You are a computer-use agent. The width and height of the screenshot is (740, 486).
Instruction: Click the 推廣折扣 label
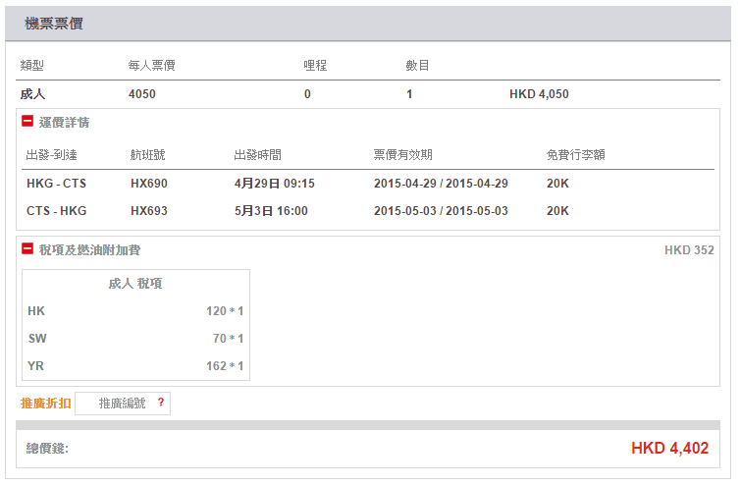(45, 403)
